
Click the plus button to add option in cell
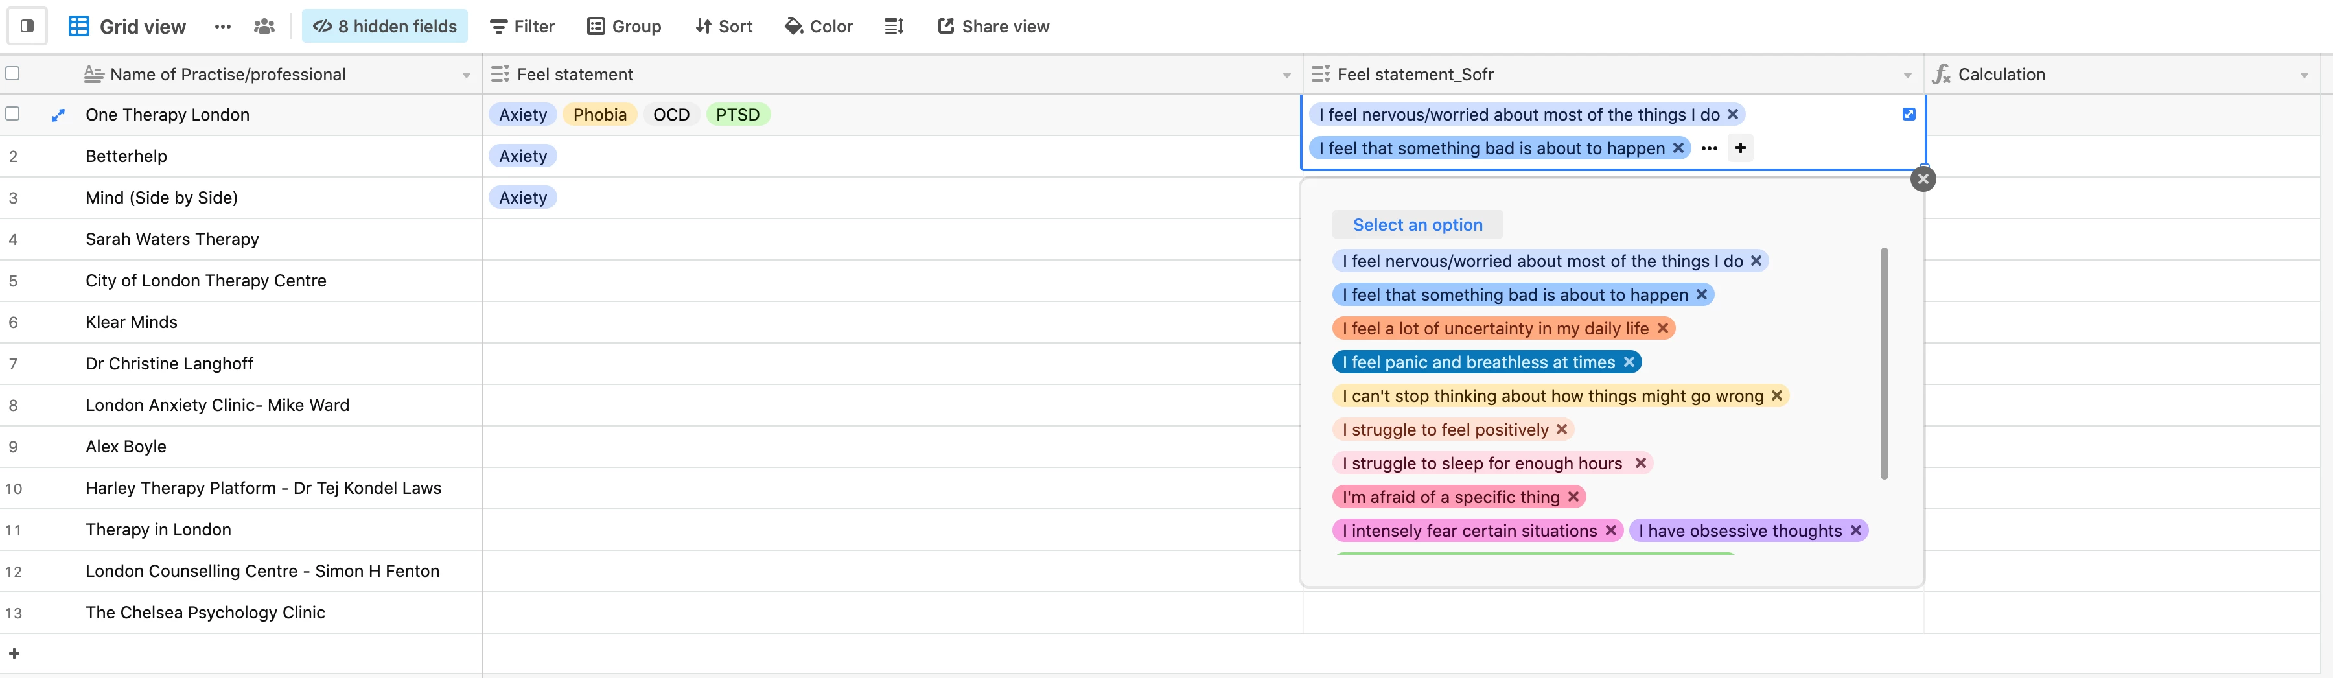click(x=1740, y=148)
